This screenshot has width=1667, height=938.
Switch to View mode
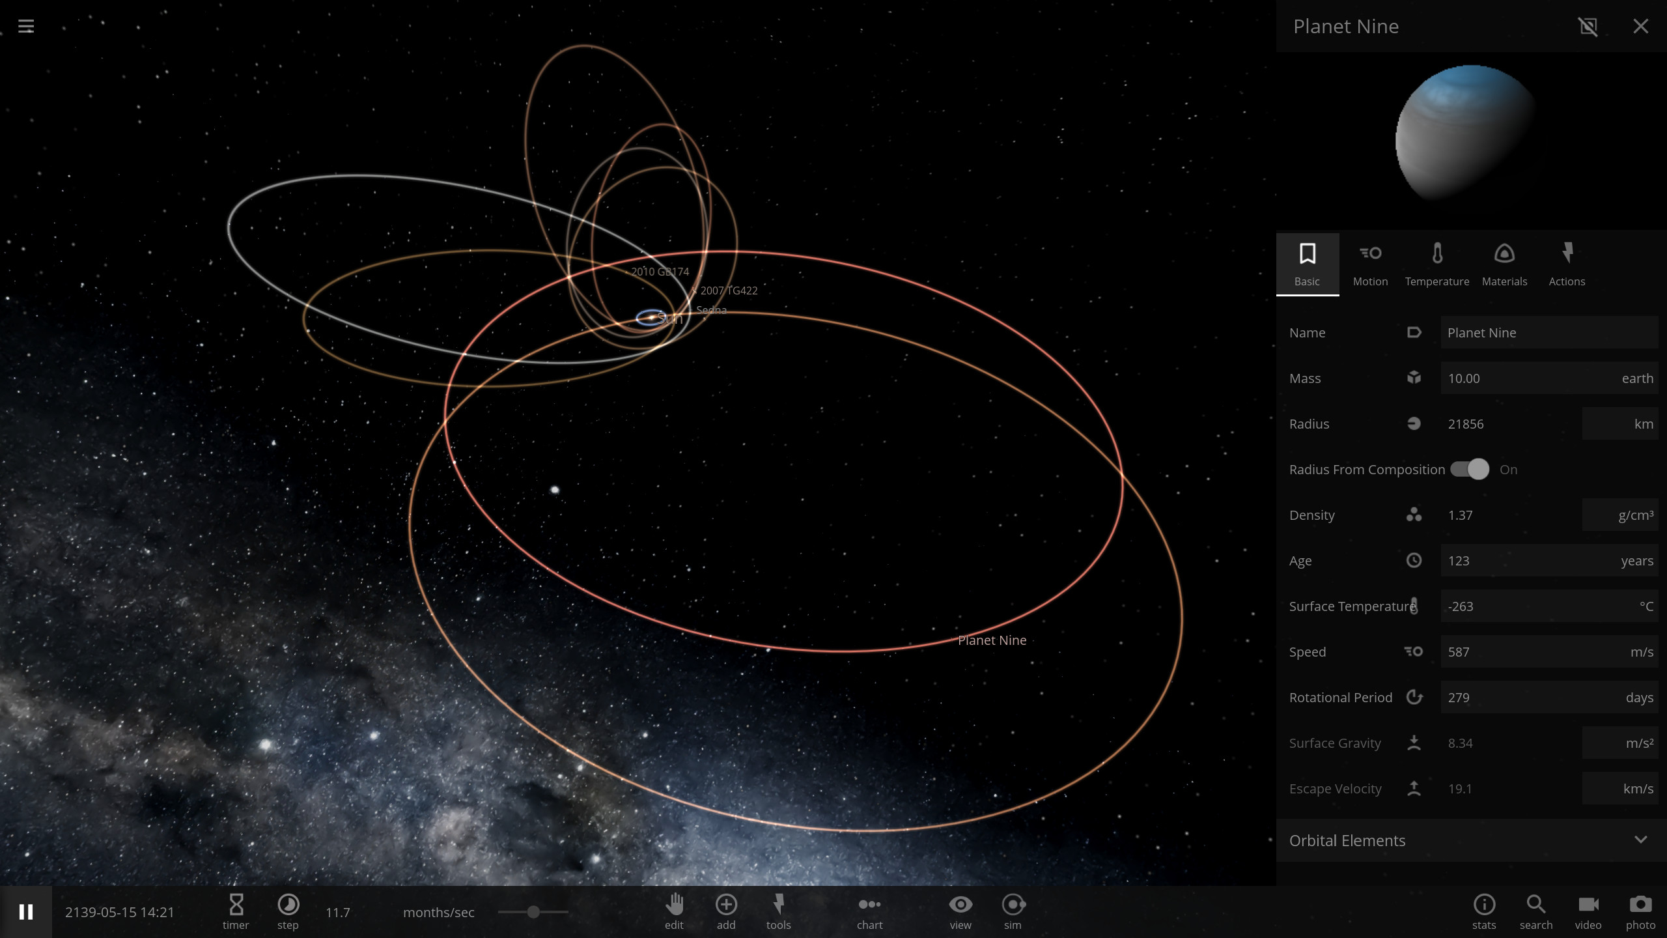[959, 911]
